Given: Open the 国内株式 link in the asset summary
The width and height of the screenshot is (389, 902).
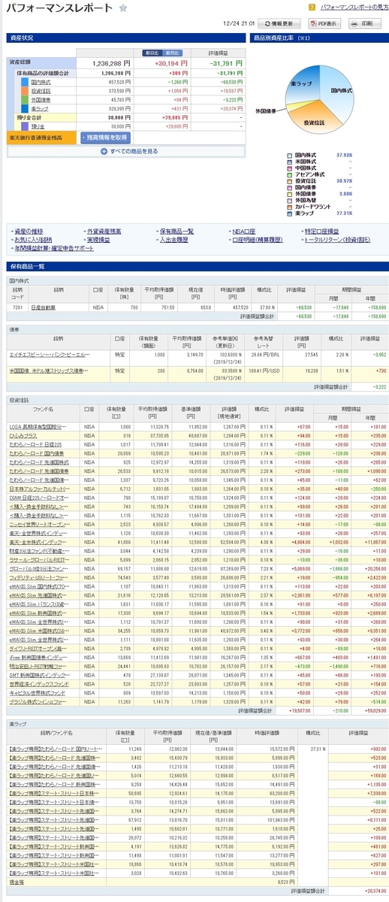Looking at the screenshot, I should click(41, 81).
